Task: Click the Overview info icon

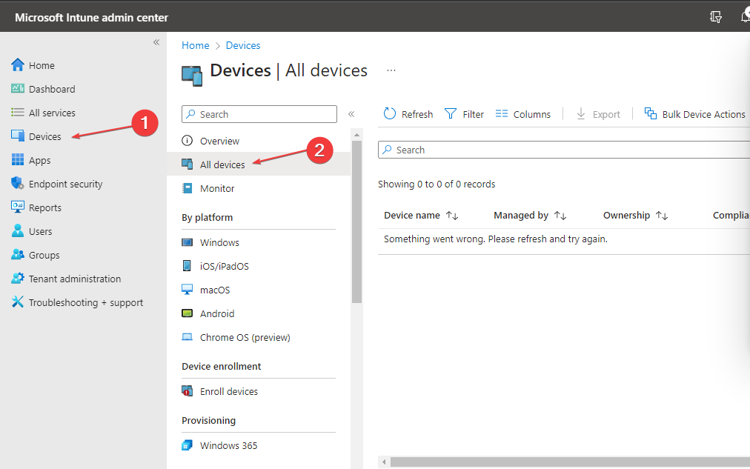Action: click(x=187, y=141)
